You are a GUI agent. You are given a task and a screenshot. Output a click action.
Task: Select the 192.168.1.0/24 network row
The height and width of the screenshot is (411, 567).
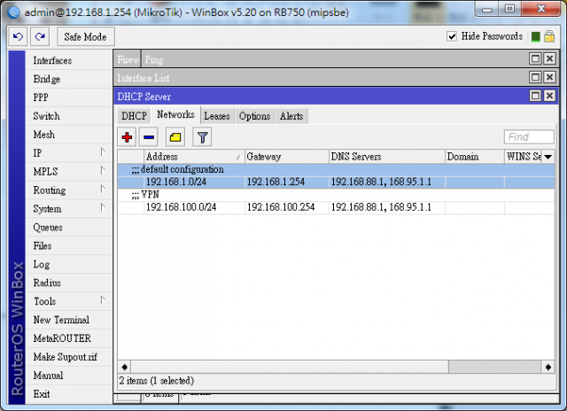click(336, 182)
